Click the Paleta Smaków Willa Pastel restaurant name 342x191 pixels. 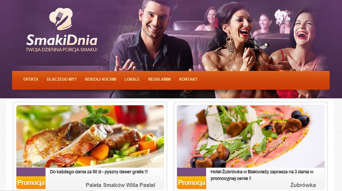coord(120,185)
